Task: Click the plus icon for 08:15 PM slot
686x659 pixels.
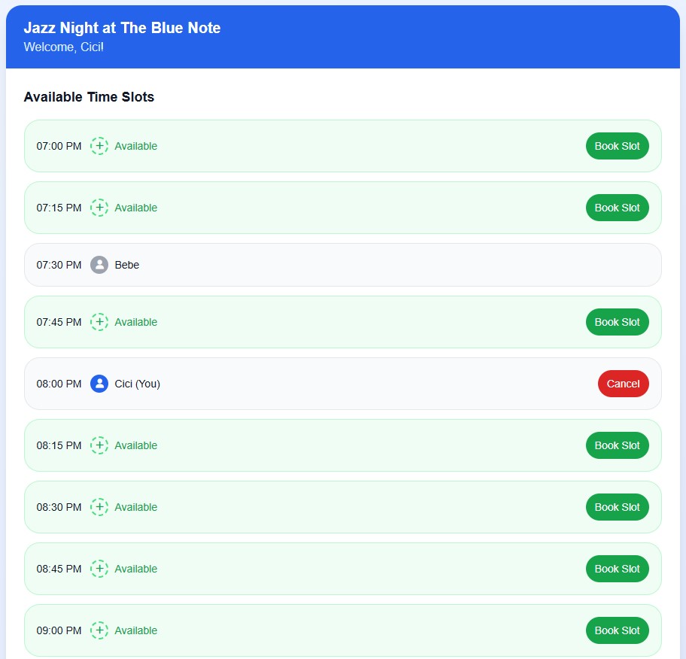Action: click(x=99, y=445)
